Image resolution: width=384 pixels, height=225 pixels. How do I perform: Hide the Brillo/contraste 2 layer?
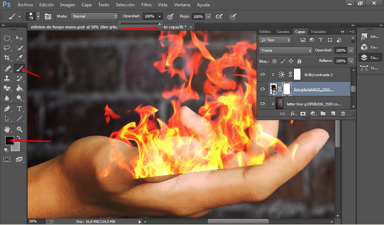click(x=262, y=74)
